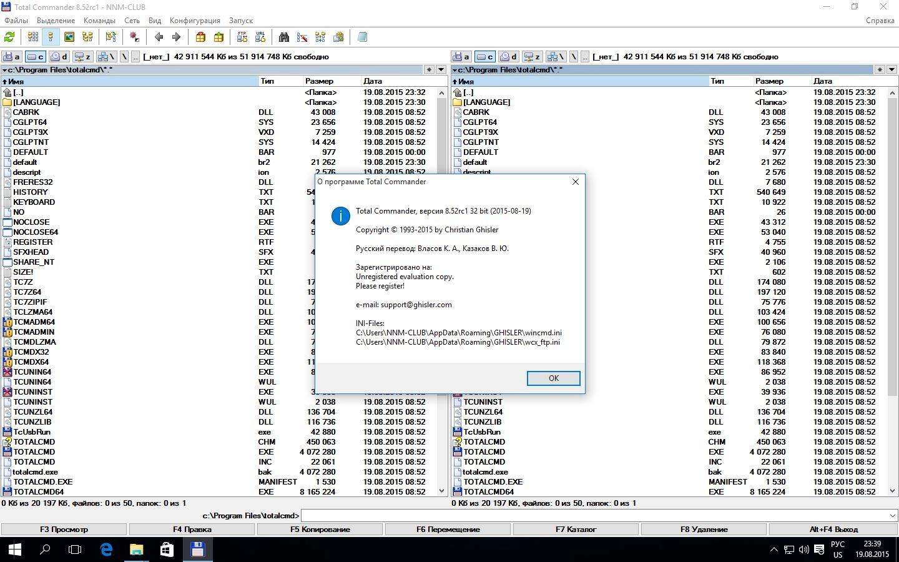
Task: Click F8 Удаление button
Action: pyautogui.click(x=704, y=529)
